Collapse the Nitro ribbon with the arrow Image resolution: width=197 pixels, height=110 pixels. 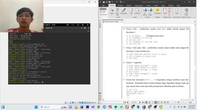tap(194, 18)
